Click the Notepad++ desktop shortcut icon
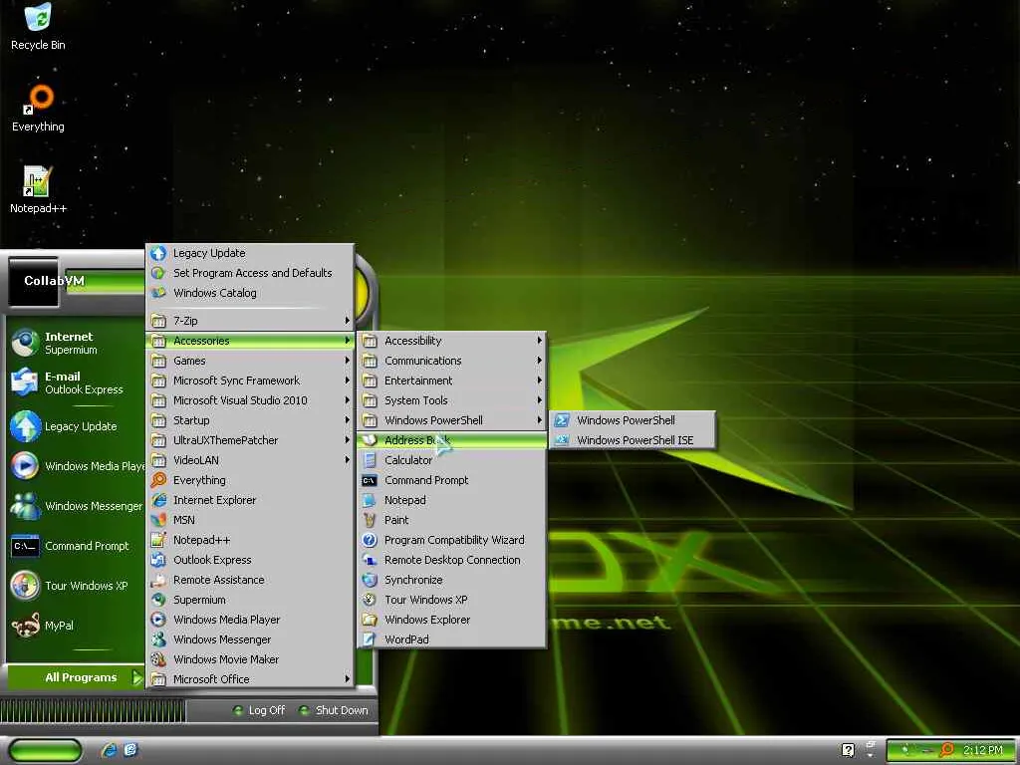1020x765 pixels. coord(38,190)
